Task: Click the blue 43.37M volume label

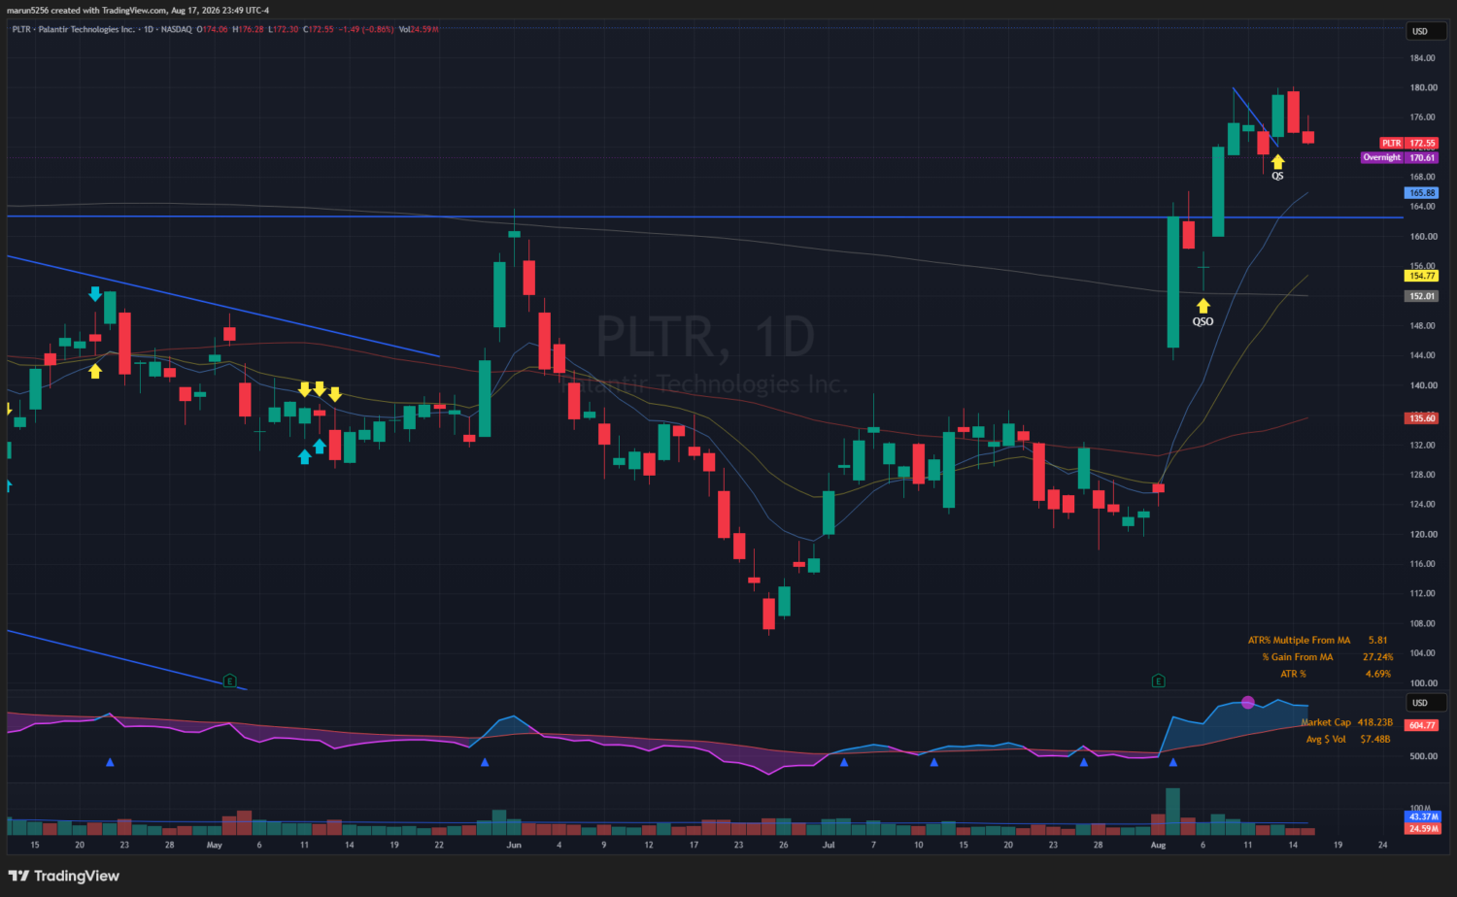Action: tap(1423, 817)
